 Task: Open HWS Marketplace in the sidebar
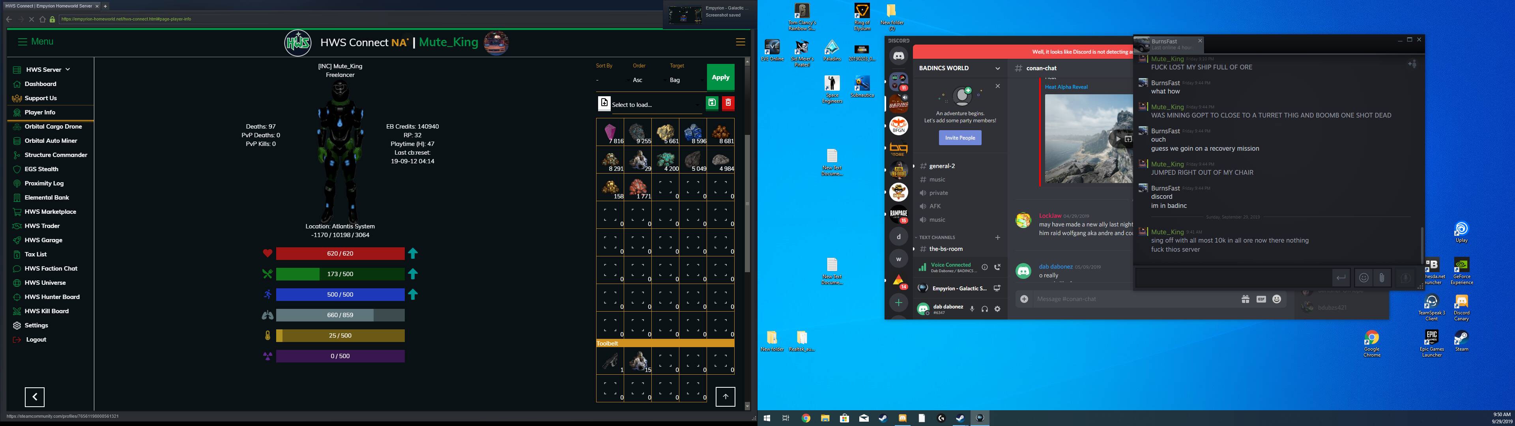(50, 212)
